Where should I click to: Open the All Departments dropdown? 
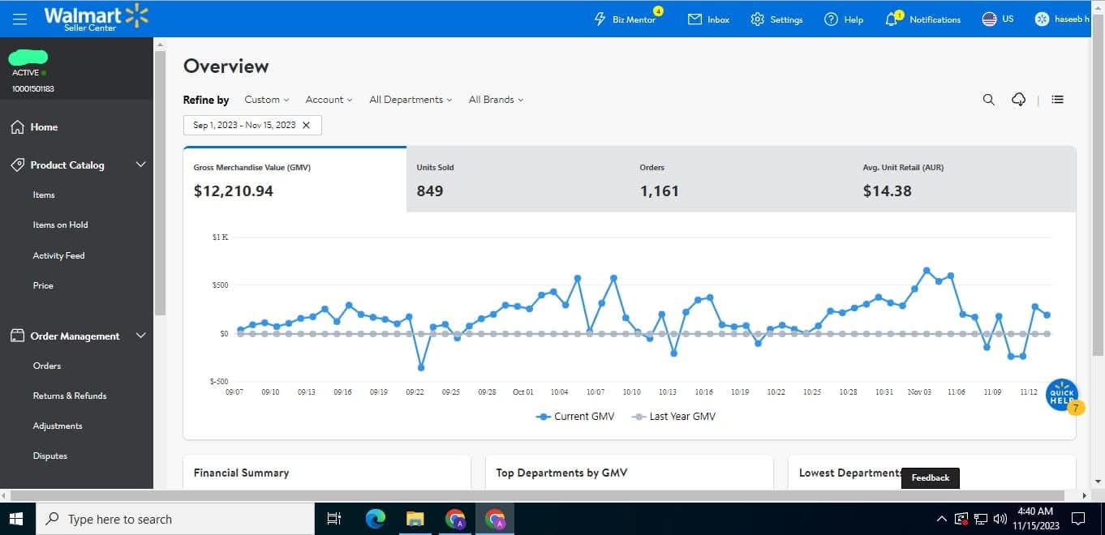click(411, 100)
